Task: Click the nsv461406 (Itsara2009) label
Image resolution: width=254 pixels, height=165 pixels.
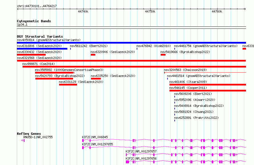Action: [188, 82]
